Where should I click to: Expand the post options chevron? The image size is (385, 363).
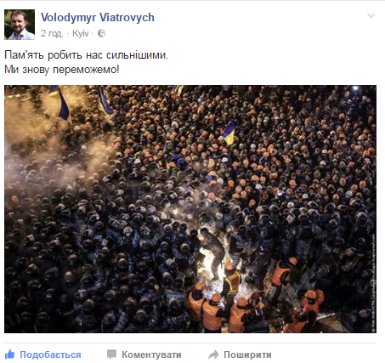pyautogui.click(x=371, y=15)
